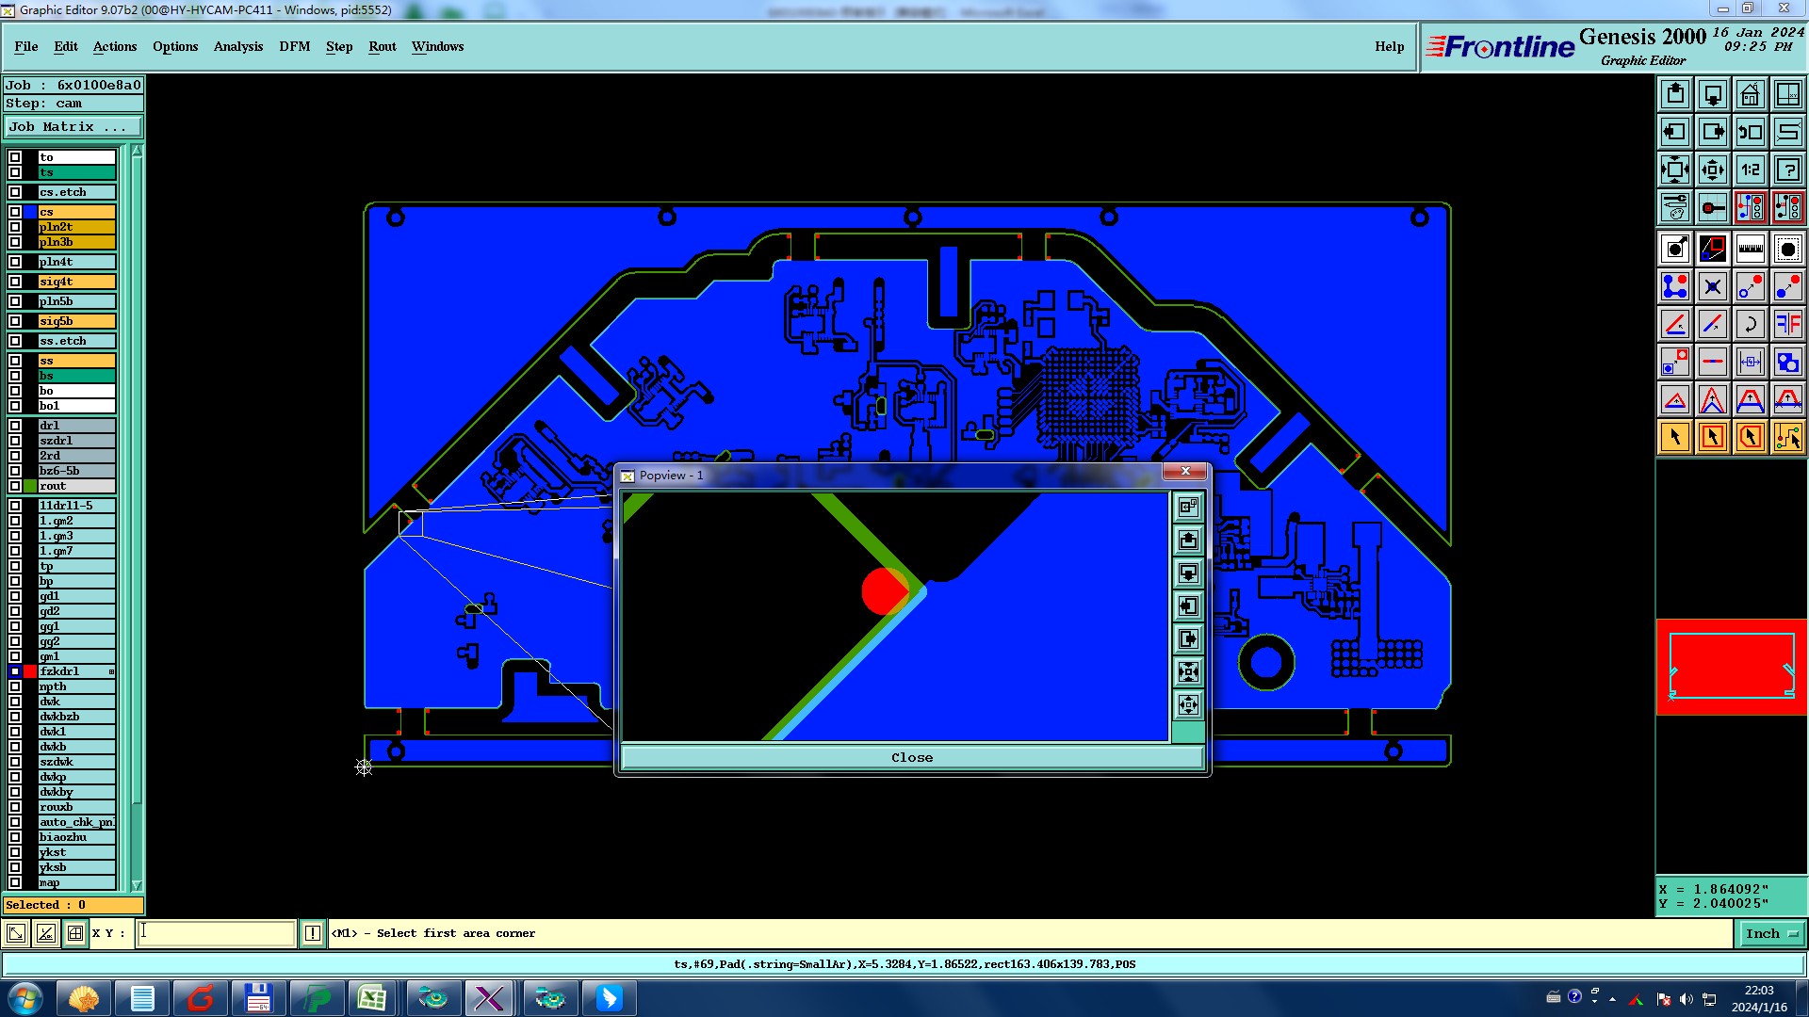The height and width of the screenshot is (1017, 1809).
Task: Toggle display checkbox for layer rout
Action: point(15,486)
